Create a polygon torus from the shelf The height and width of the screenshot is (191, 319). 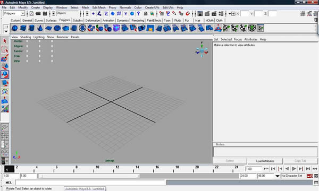click(x=57, y=28)
